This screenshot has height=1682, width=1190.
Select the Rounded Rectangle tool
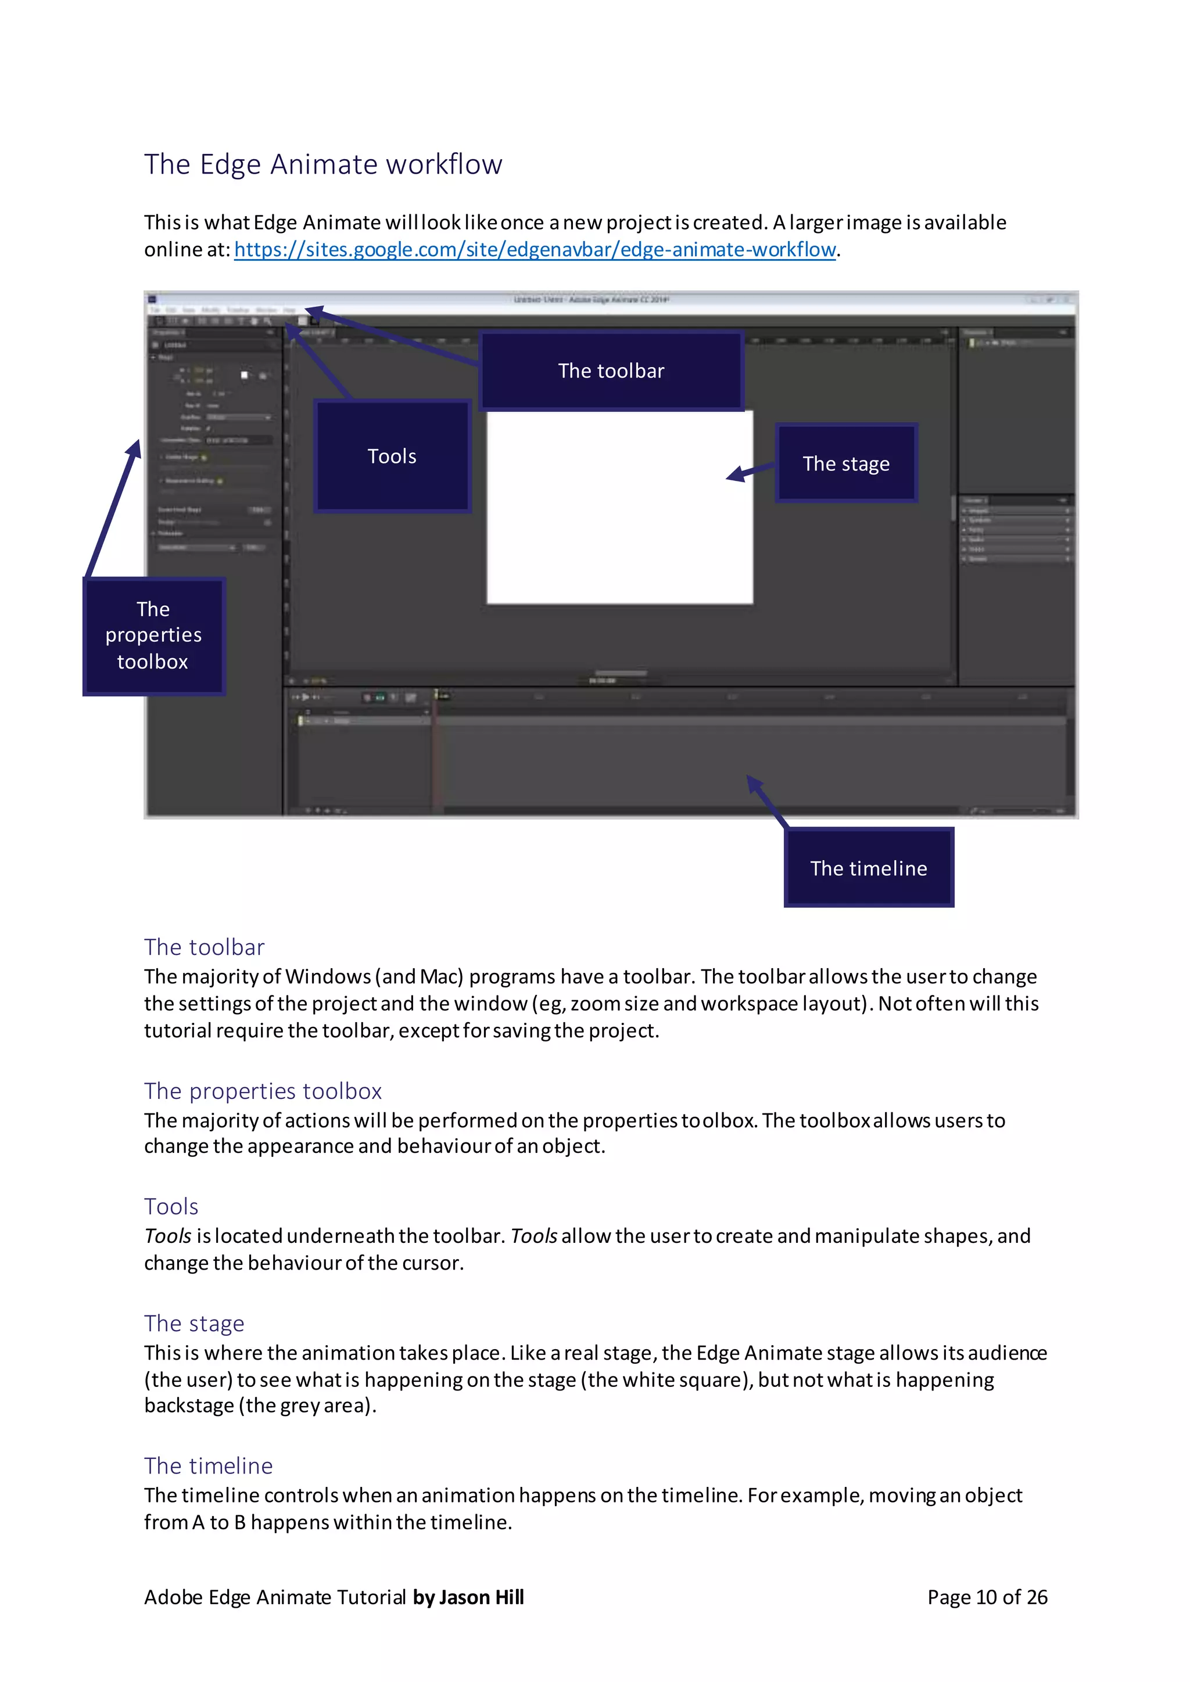pos(216,322)
